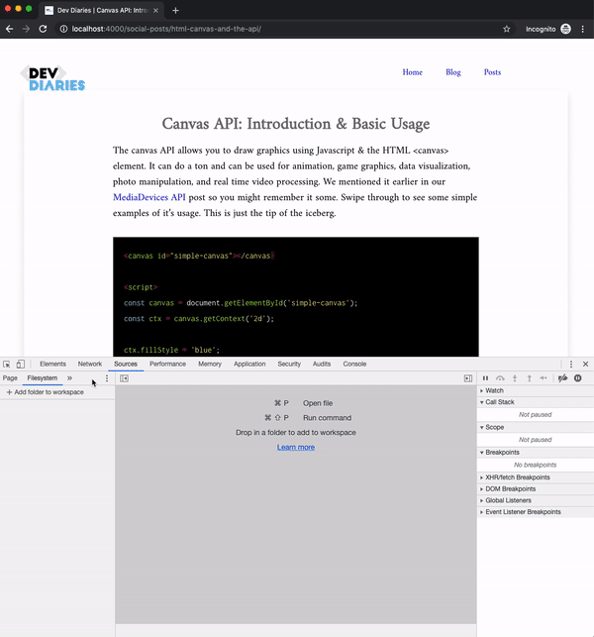Open the Audits tab

click(322, 364)
